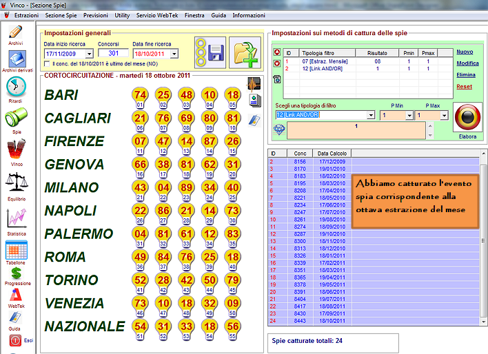Click the stacked documents icon by Bari row
The height and width of the screenshot is (354, 488).
tap(255, 101)
